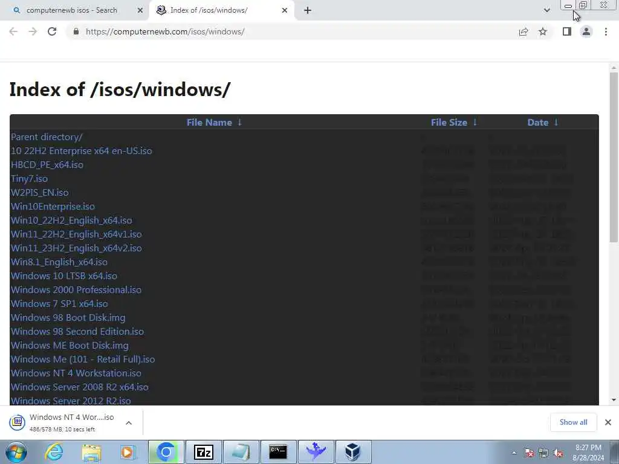Download the 'Tiny7.iso' file
This screenshot has height=464, width=619.
pos(29,178)
